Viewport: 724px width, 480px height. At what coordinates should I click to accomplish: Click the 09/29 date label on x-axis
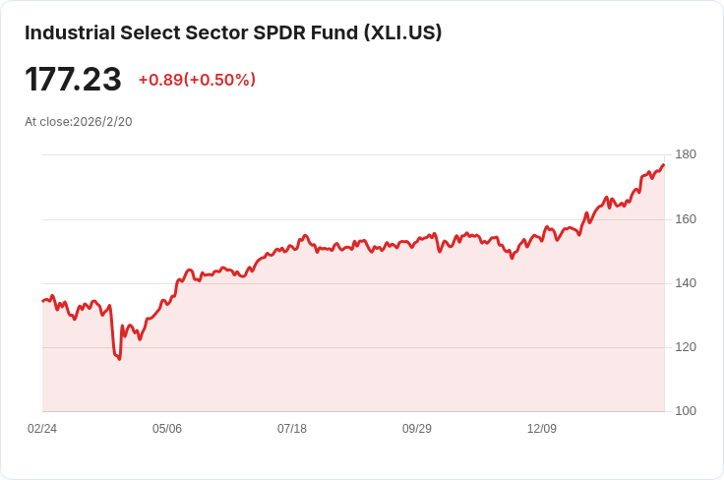[x=417, y=429]
